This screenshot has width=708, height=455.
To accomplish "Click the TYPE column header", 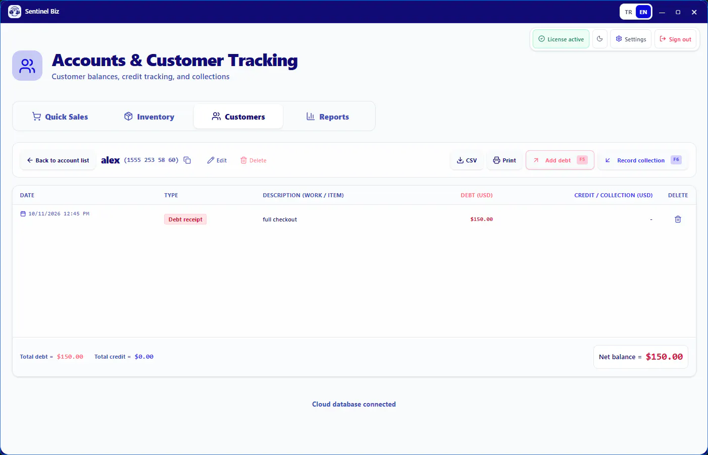I will (x=171, y=195).
